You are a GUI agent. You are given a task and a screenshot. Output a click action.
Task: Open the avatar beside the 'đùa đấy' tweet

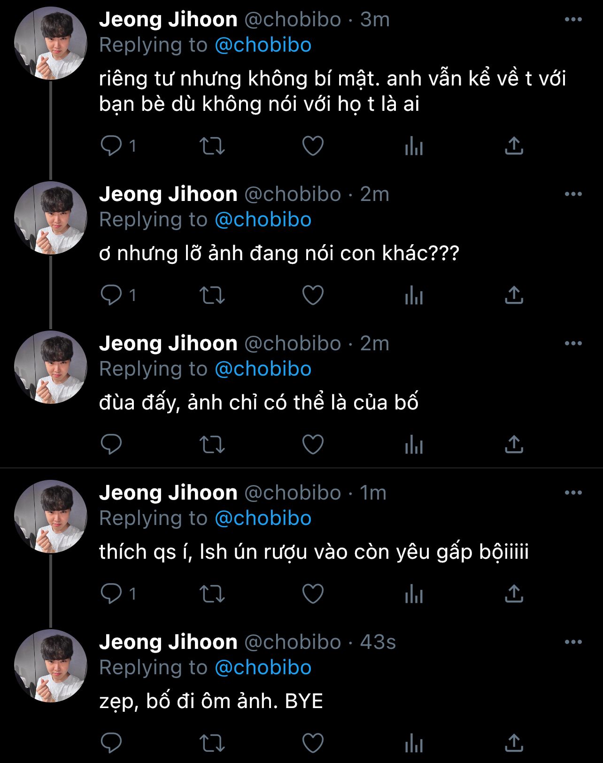[x=51, y=367]
